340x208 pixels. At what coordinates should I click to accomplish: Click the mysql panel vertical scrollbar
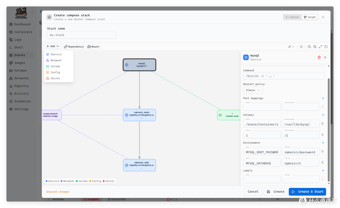pos(329,130)
